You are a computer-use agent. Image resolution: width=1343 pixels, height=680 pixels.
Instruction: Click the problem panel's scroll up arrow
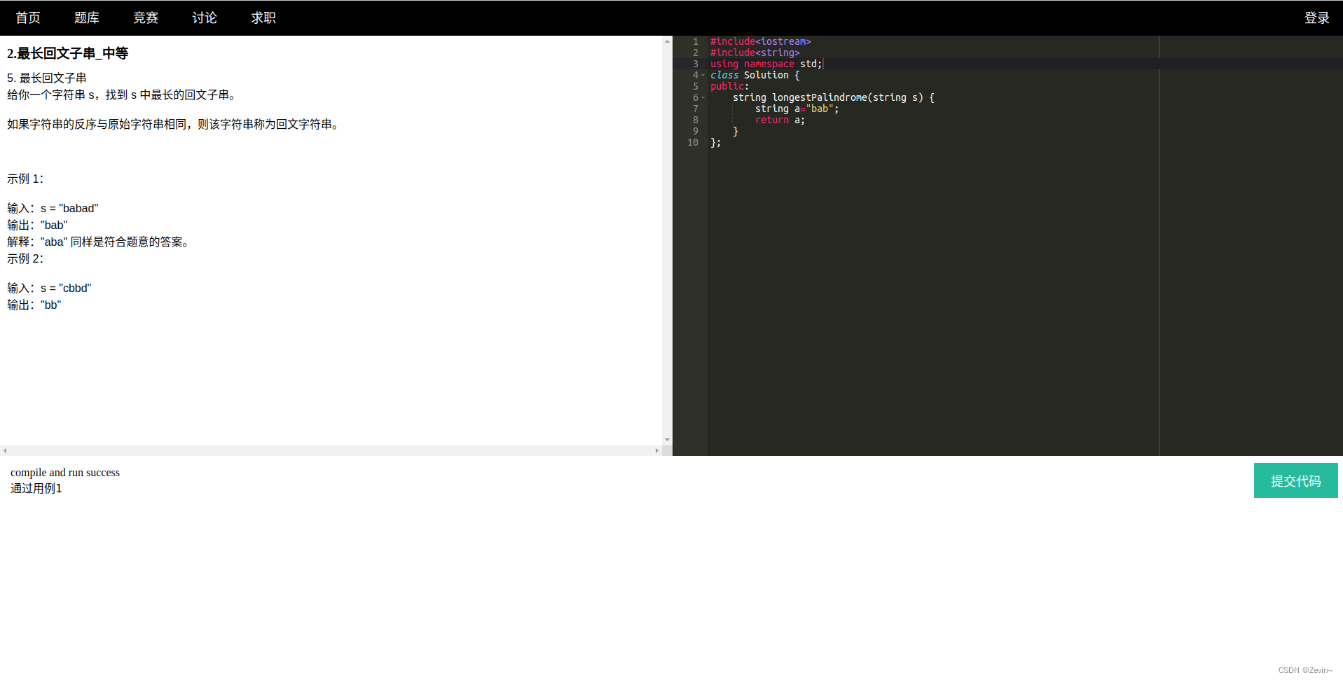(667, 41)
